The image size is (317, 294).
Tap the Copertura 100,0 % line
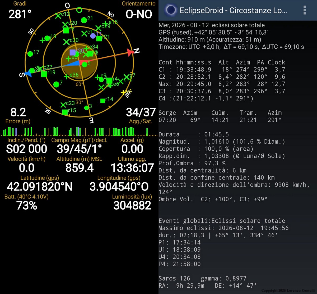pyautogui.click(x=206, y=149)
